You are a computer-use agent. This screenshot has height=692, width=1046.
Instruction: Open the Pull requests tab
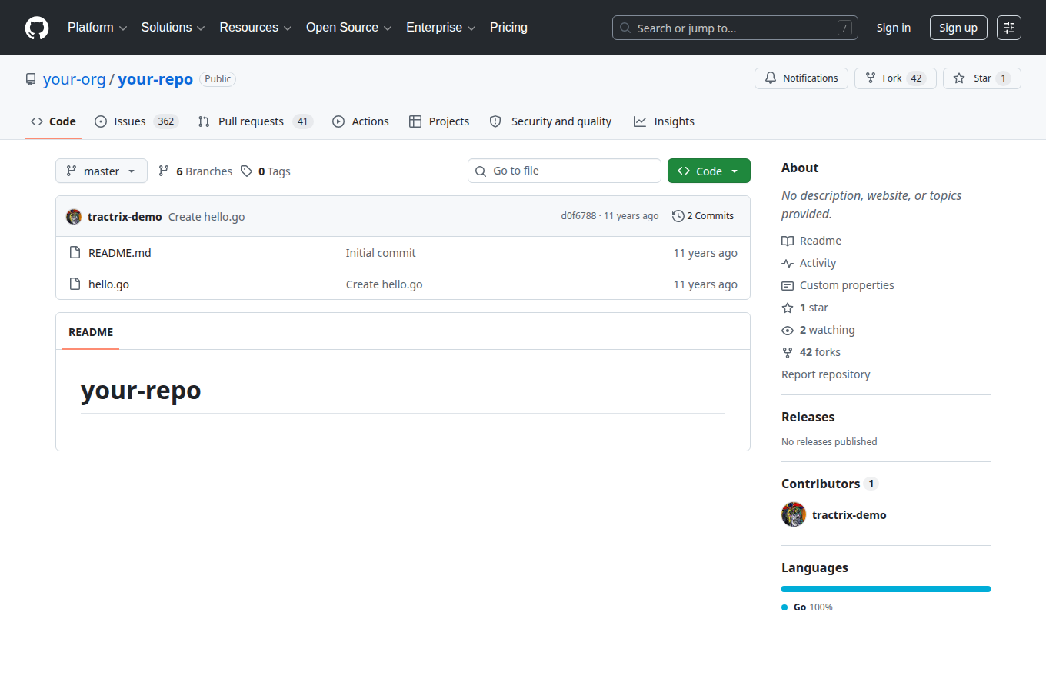pos(255,121)
